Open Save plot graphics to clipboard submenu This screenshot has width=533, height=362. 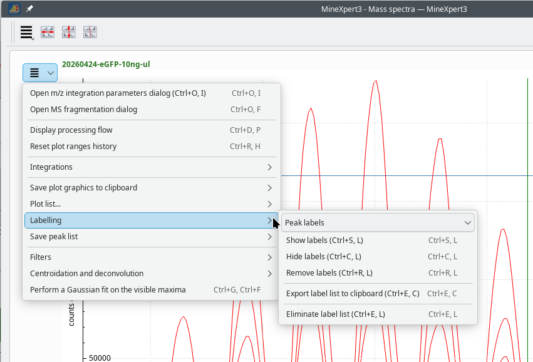point(152,188)
